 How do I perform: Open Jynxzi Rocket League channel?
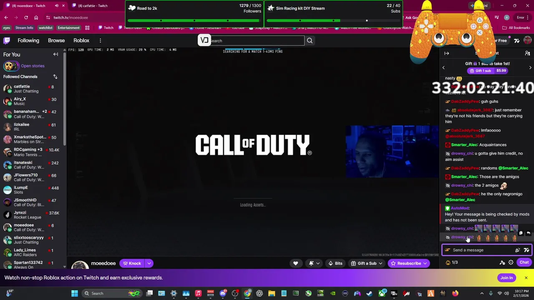(x=32, y=215)
